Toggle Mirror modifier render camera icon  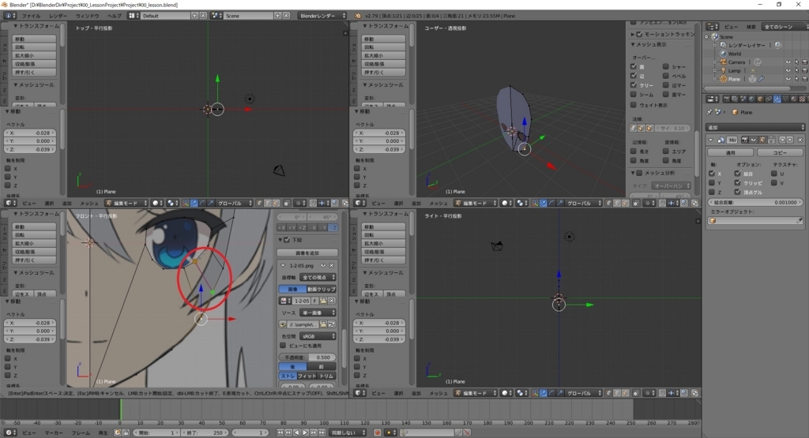click(x=744, y=140)
